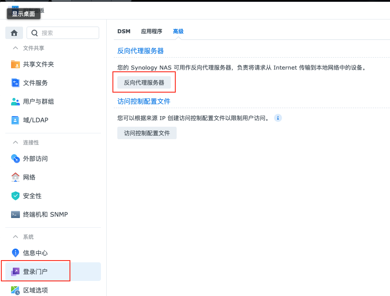Viewport: 390px width, 296px height.
Task: Click the 文件服务 icon
Action: click(x=15, y=83)
